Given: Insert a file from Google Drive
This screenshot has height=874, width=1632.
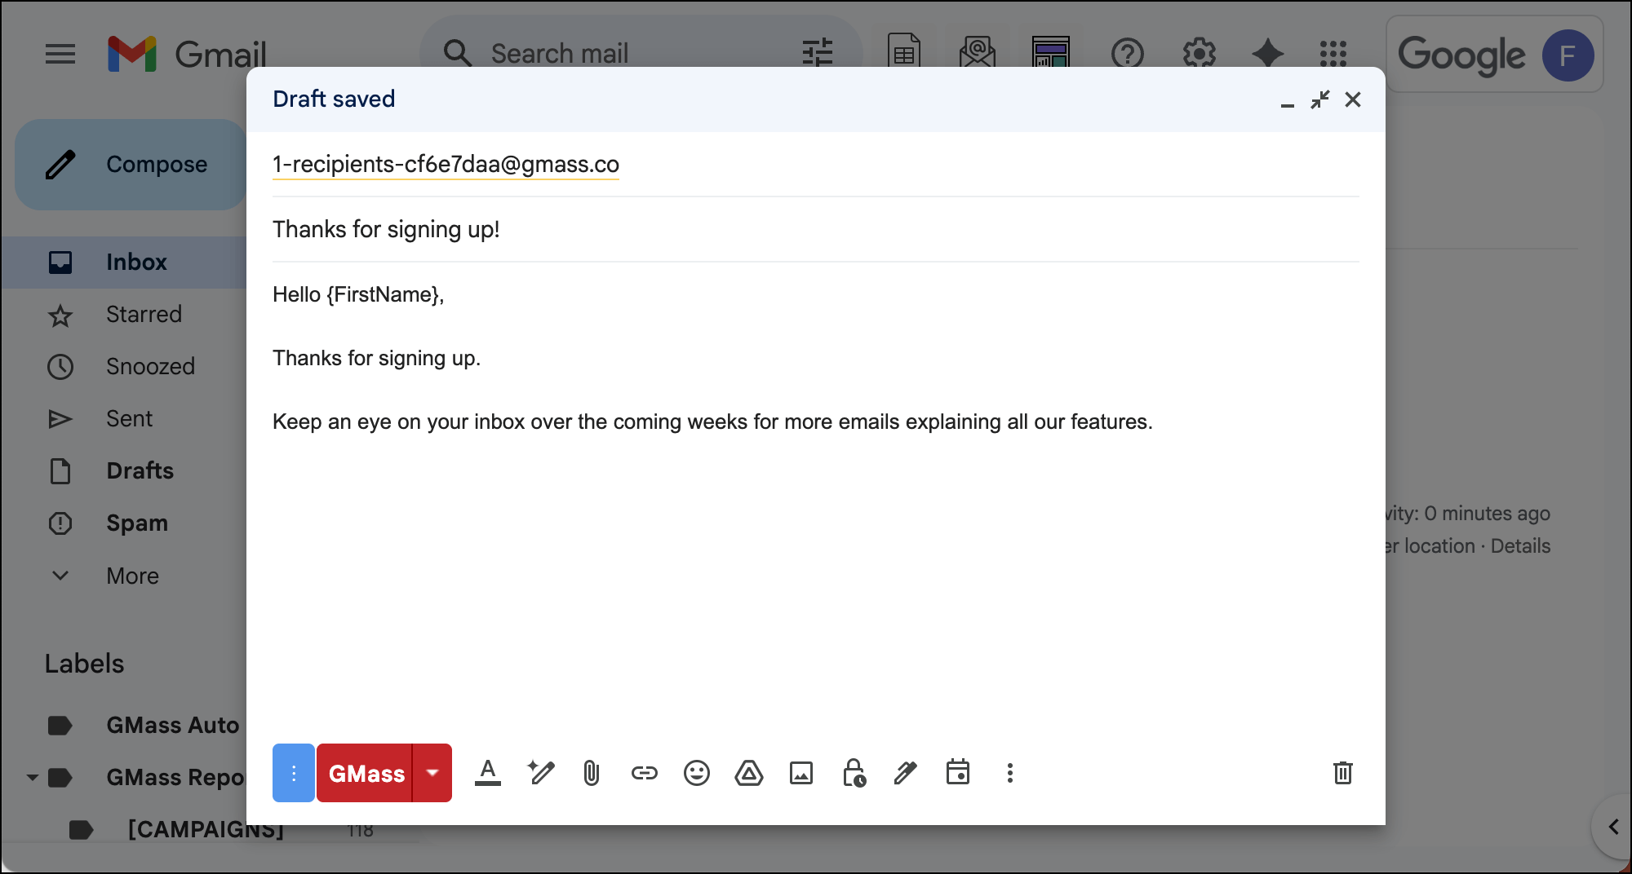Looking at the screenshot, I should (x=748, y=773).
